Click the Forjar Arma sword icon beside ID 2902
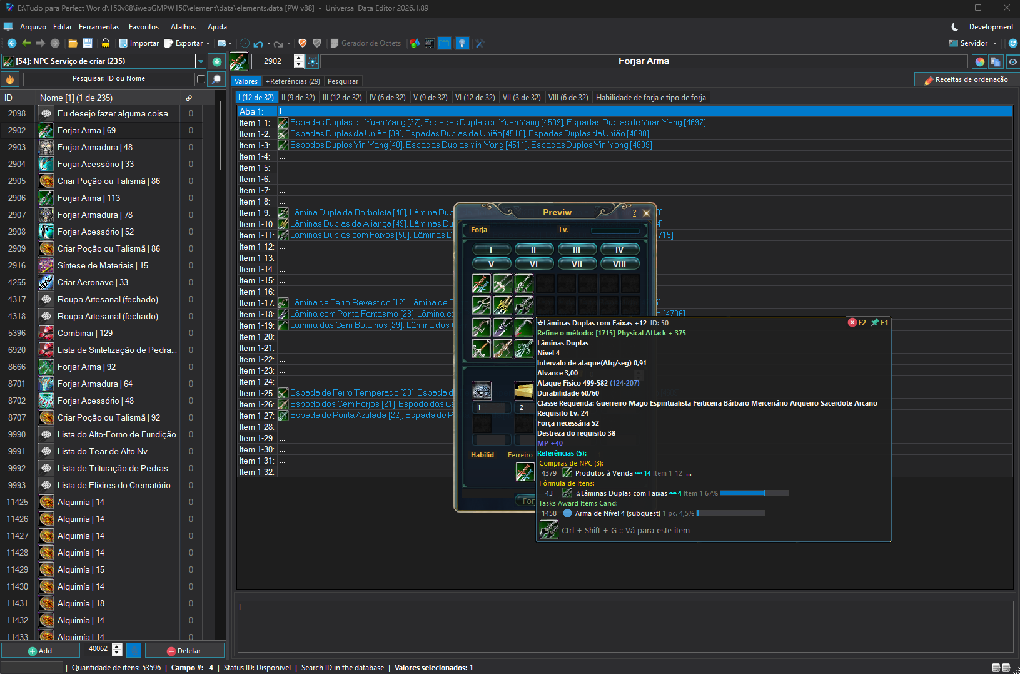The width and height of the screenshot is (1020, 674). point(46,130)
